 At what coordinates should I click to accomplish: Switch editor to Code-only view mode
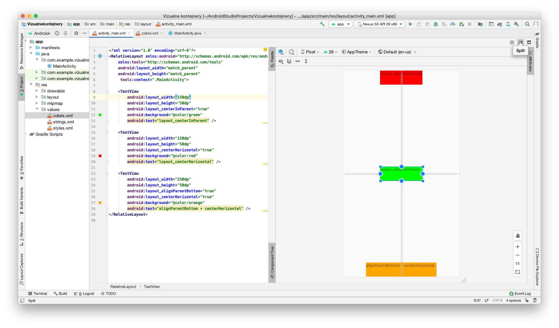pos(512,42)
